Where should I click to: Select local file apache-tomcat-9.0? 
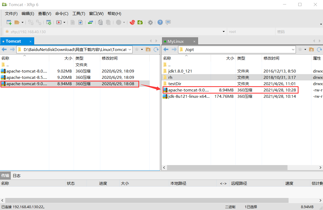75,84
